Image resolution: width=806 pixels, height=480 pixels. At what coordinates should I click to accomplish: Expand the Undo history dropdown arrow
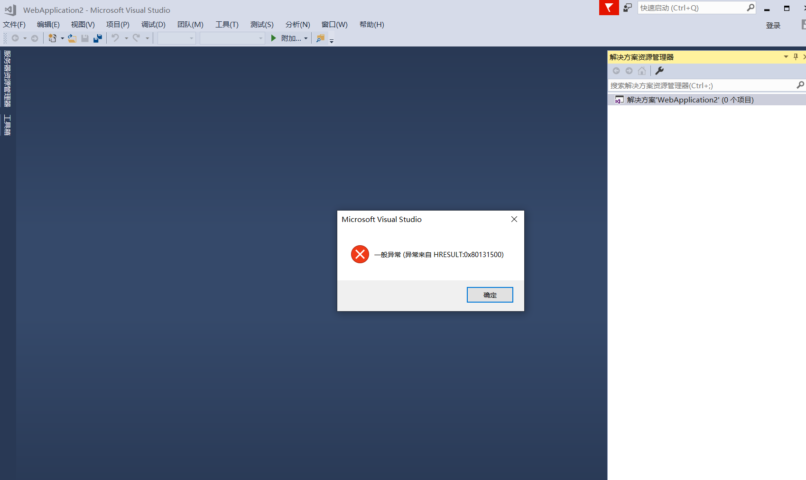(x=126, y=38)
